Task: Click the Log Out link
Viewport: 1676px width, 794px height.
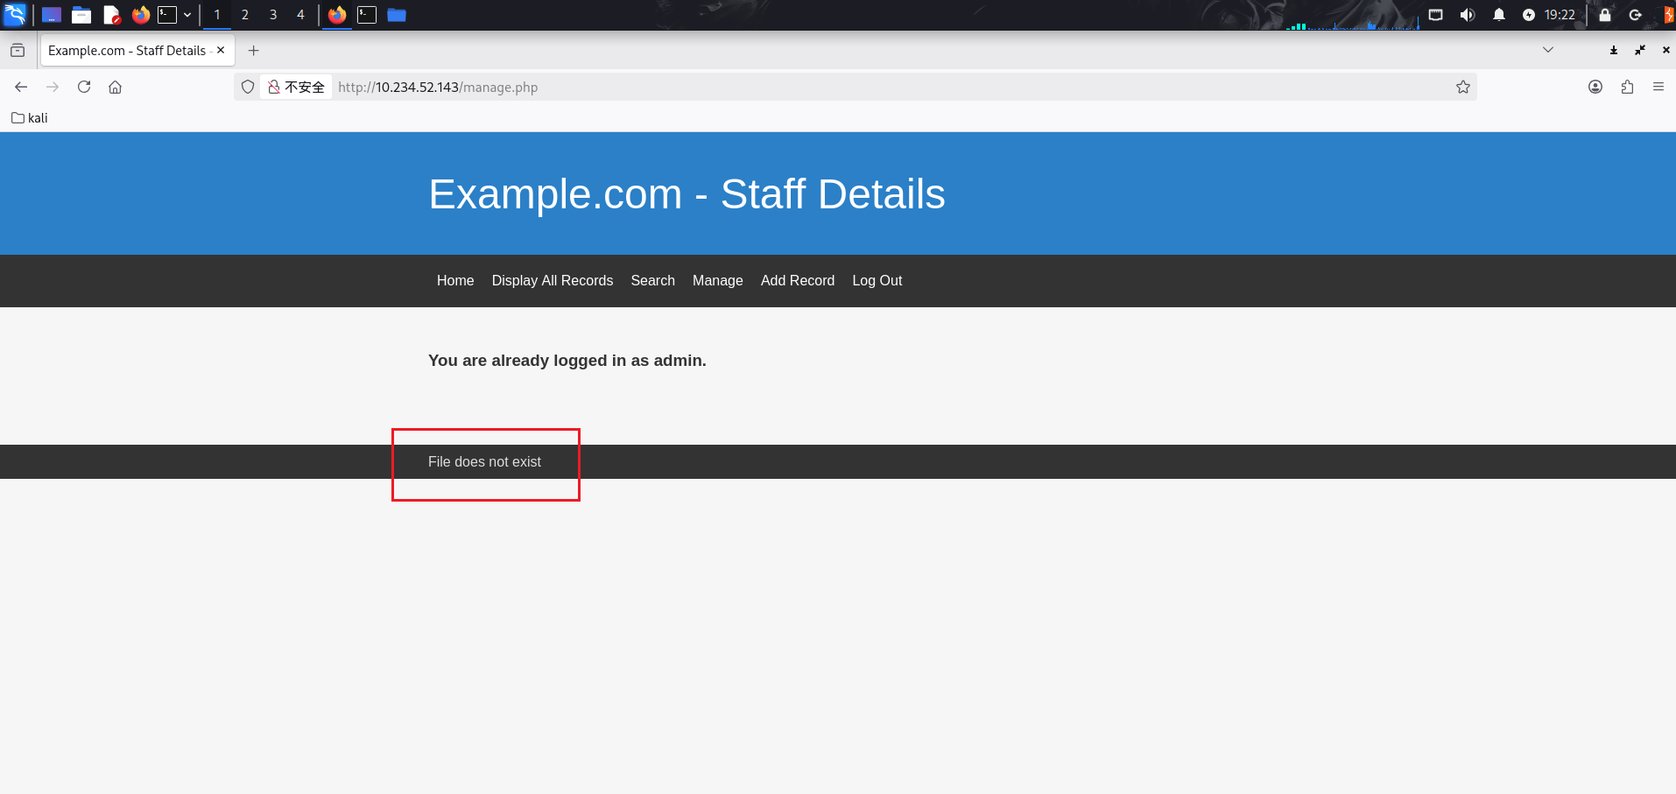Action: (877, 280)
